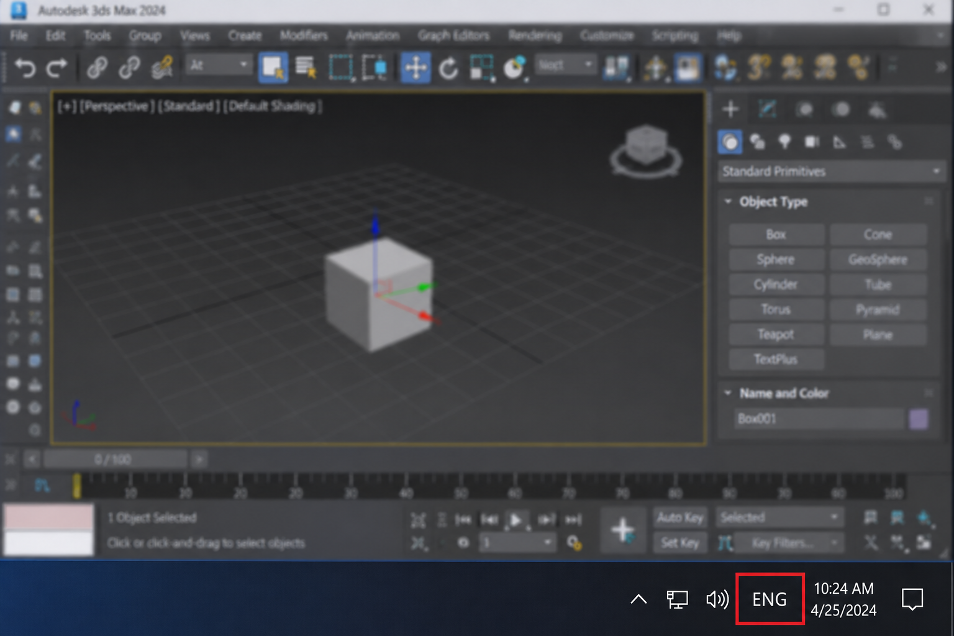Click the [Perspective] viewport label
This screenshot has width=954, height=636.
[117, 106]
